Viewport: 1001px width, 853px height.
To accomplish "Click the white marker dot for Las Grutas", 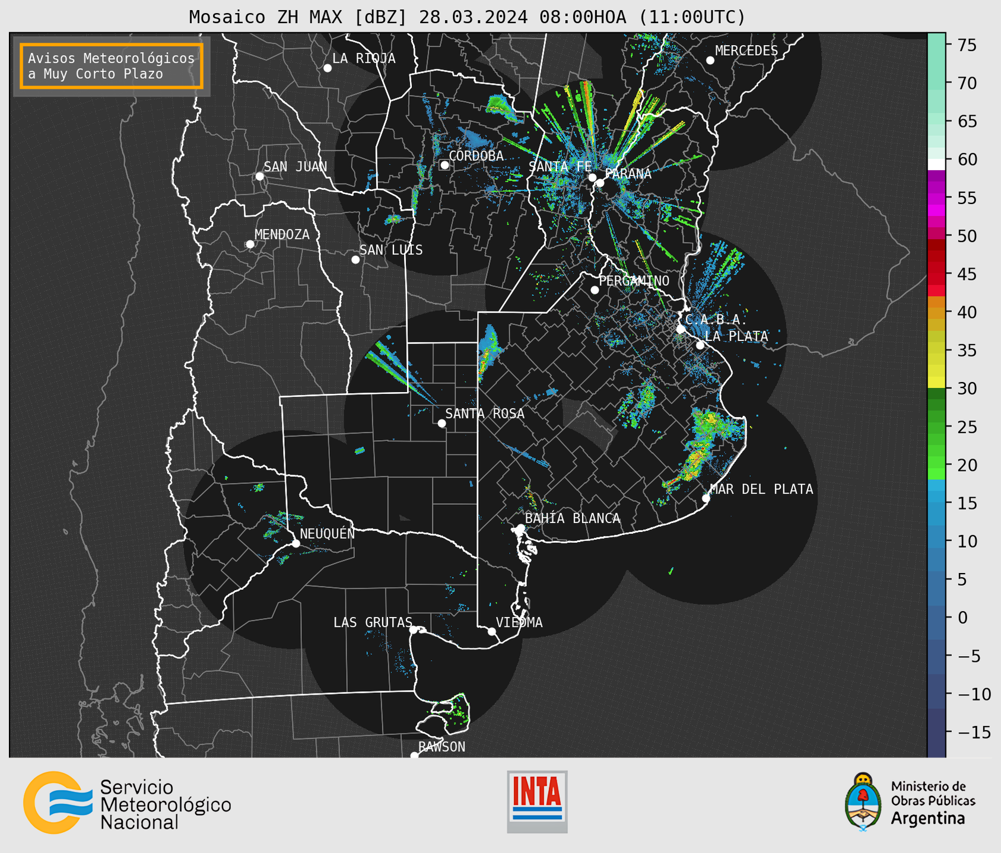I will [x=414, y=630].
